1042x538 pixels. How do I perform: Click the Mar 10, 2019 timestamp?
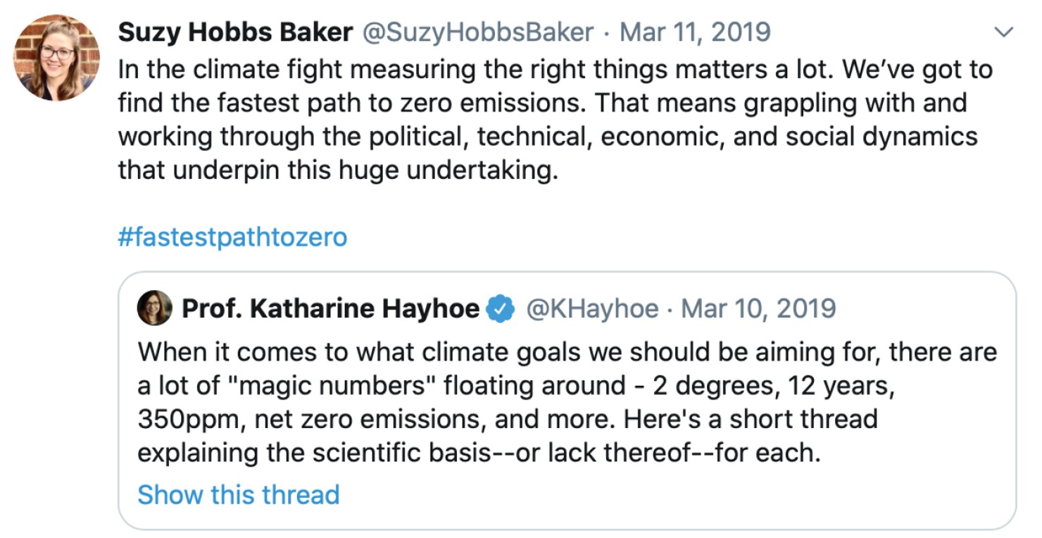pyautogui.click(x=760, y=308)
